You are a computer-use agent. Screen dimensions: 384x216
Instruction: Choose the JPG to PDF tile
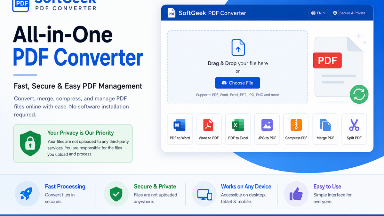pyautogui.click(x=267, y=129)
